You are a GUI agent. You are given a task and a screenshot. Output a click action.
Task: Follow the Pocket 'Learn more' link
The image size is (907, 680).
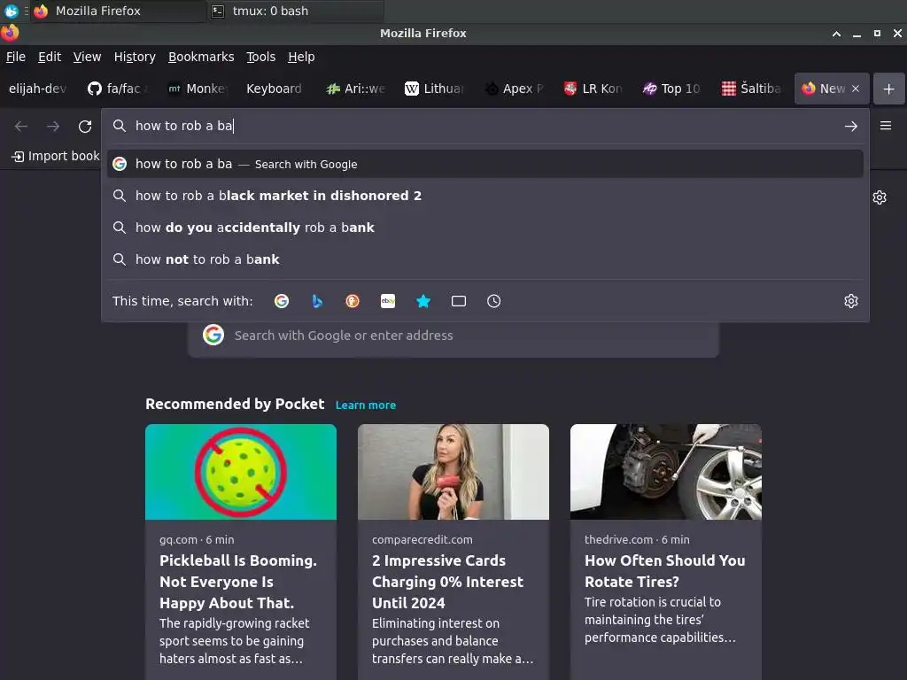pos(366,406)
